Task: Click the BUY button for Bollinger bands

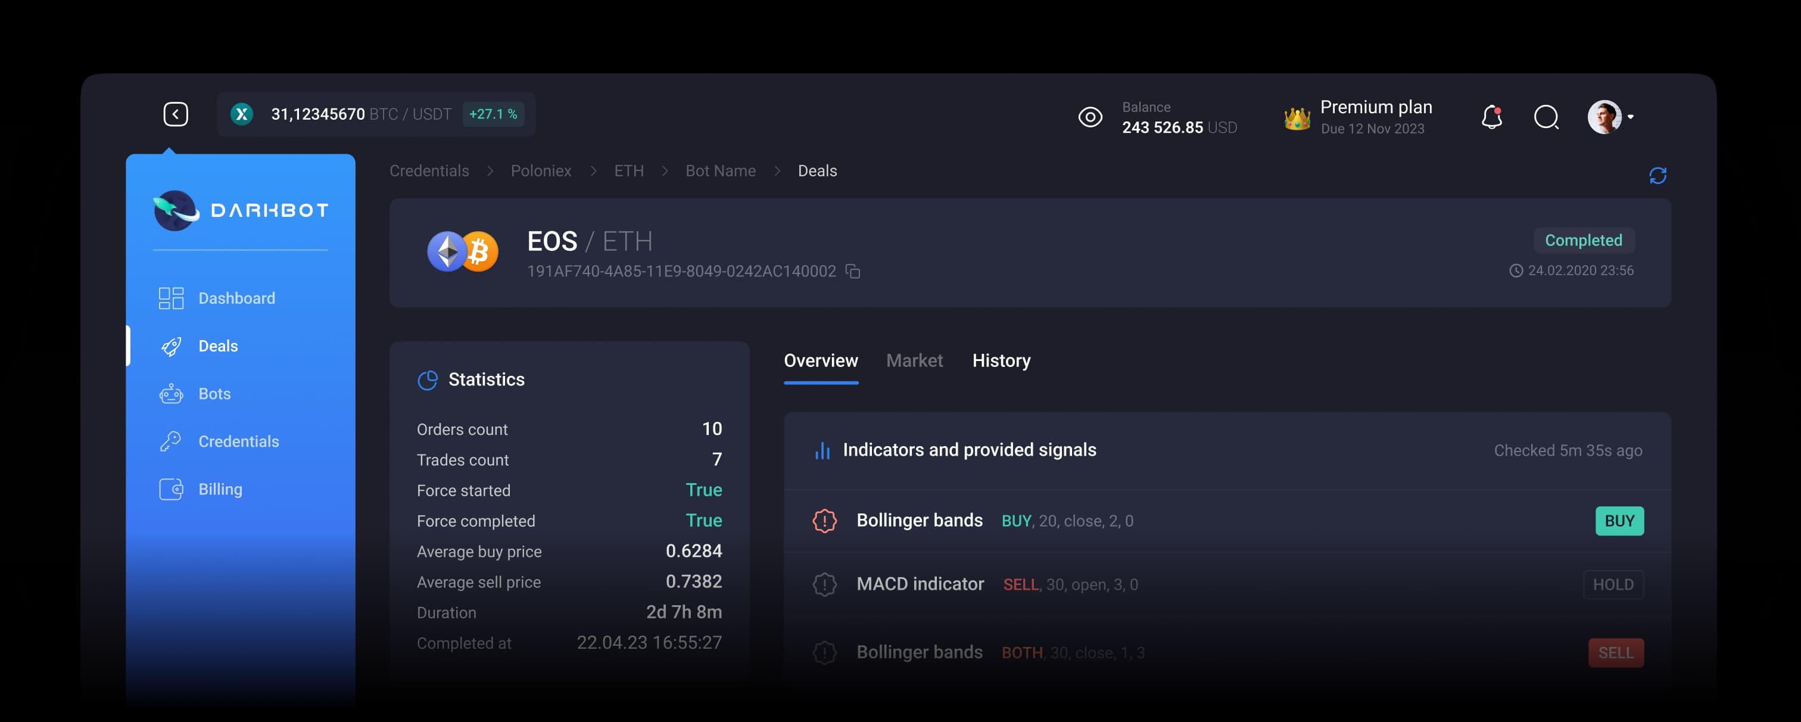Action: 1620,521
